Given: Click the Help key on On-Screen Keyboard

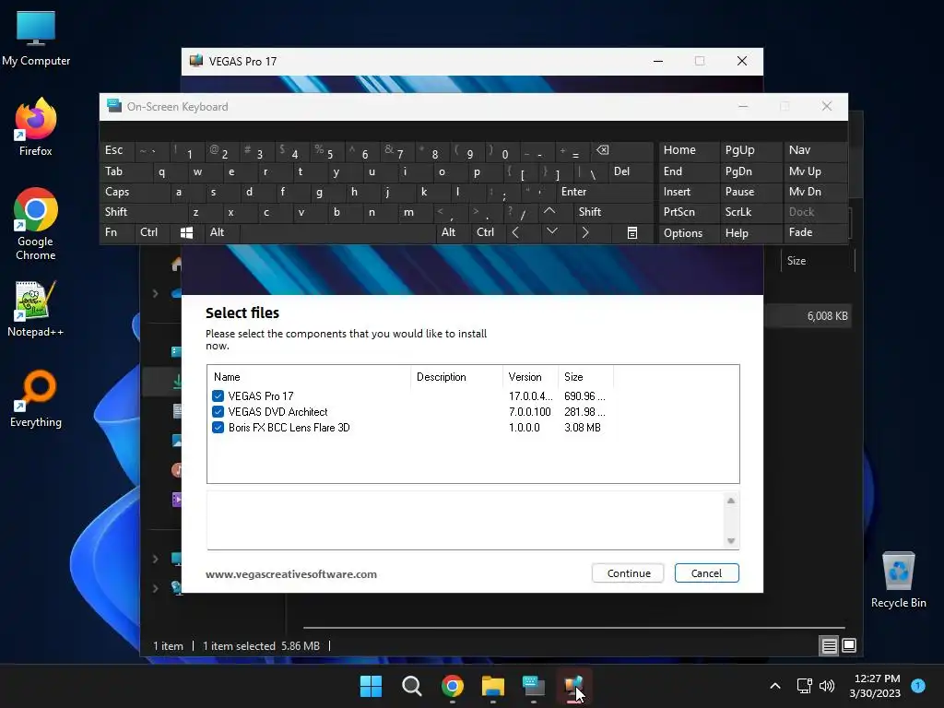Looking at the screenshot, I should (x=749, y=232).
